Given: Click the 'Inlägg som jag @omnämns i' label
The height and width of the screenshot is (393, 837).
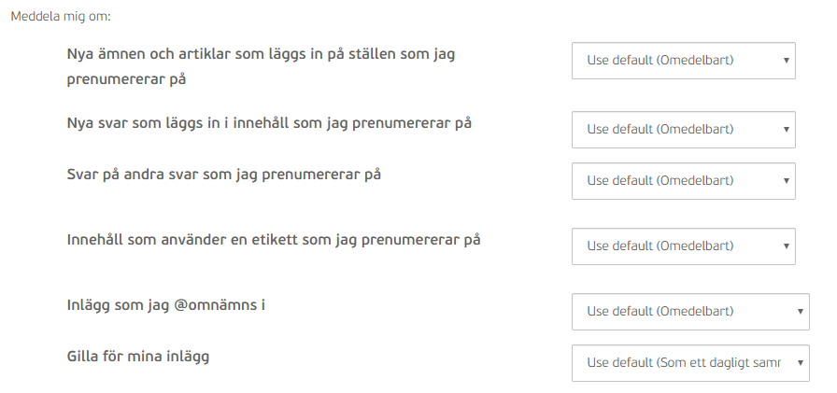Looking at the screenshot, I should (x=166, y=305).
